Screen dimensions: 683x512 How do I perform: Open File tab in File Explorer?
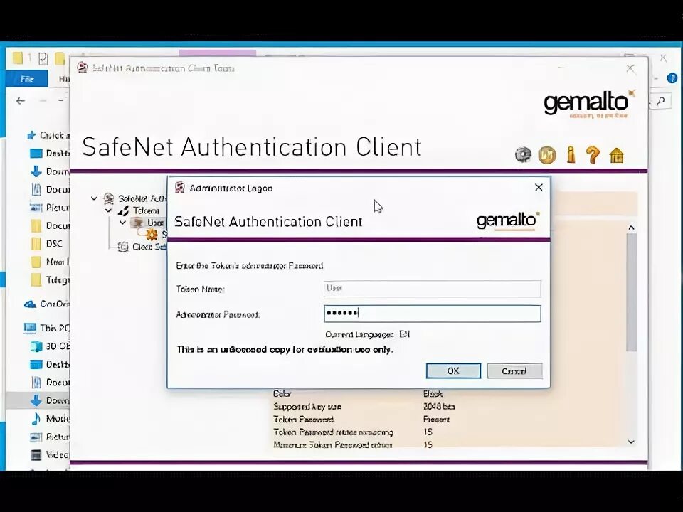[x=27, y=79]
